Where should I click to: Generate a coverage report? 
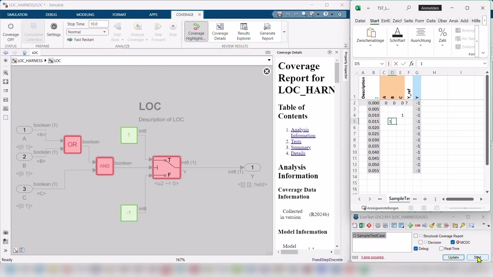tap(267, 31)
